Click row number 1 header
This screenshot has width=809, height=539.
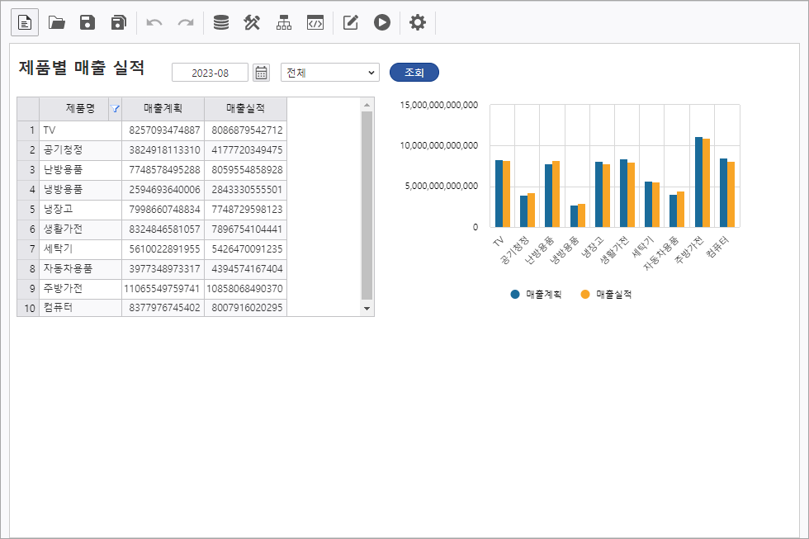pos(28,130)
